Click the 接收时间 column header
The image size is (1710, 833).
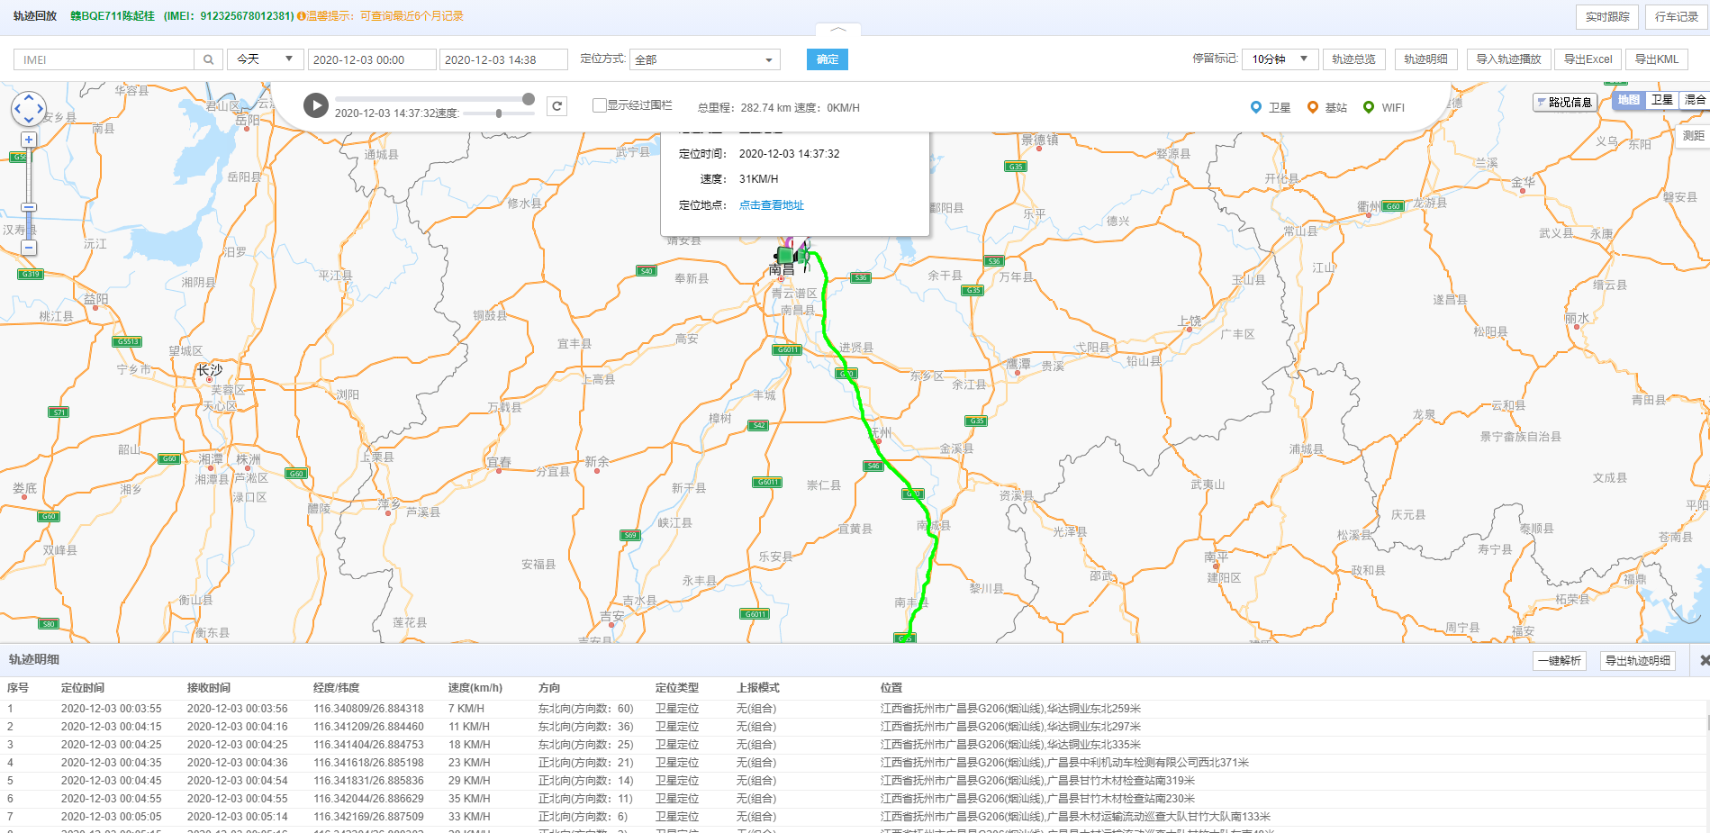tap(209, 688)
